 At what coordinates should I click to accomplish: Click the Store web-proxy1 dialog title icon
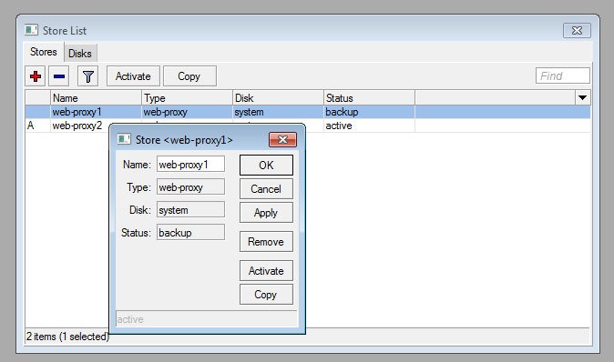click(124, 139)
